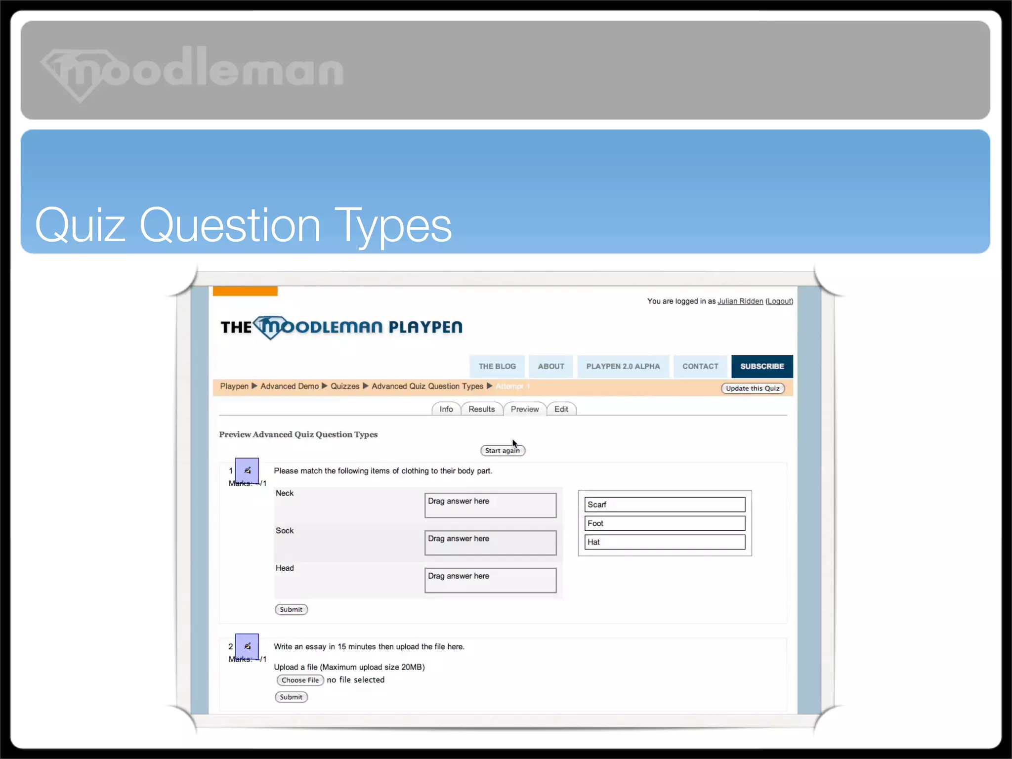
Task: Click the Logout link
Action: click(x=780, y=301)
